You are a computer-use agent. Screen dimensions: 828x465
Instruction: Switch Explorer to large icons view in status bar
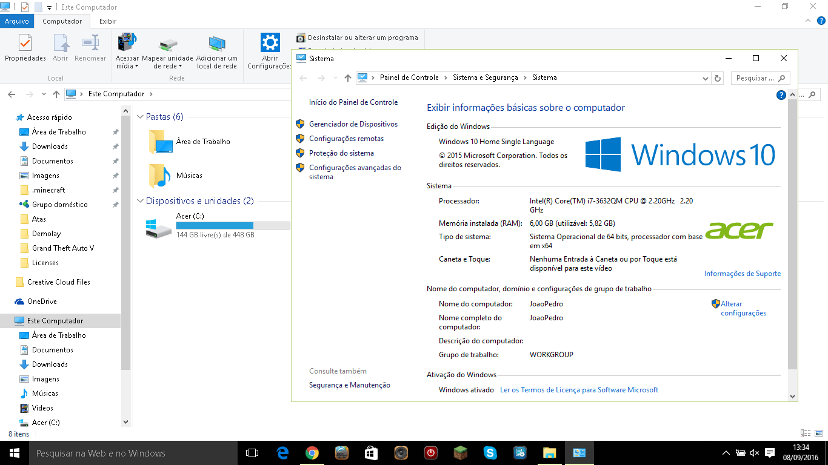point(818,433)
